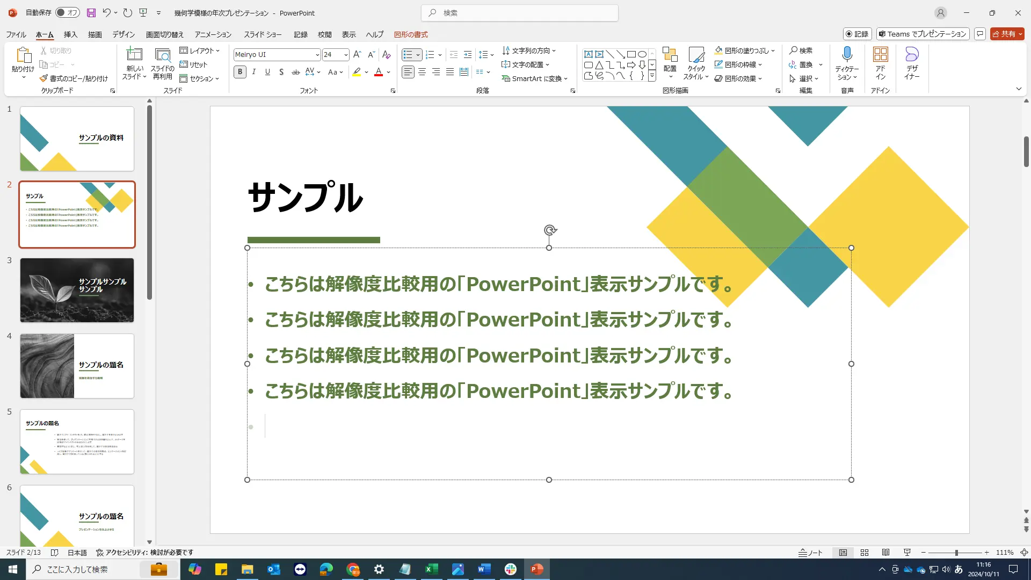Open the font name dropdown Meiryo UI
1031x580 pixels.
[317, 55]
